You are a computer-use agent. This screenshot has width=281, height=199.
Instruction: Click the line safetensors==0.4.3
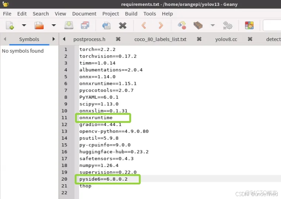[107, 158]
